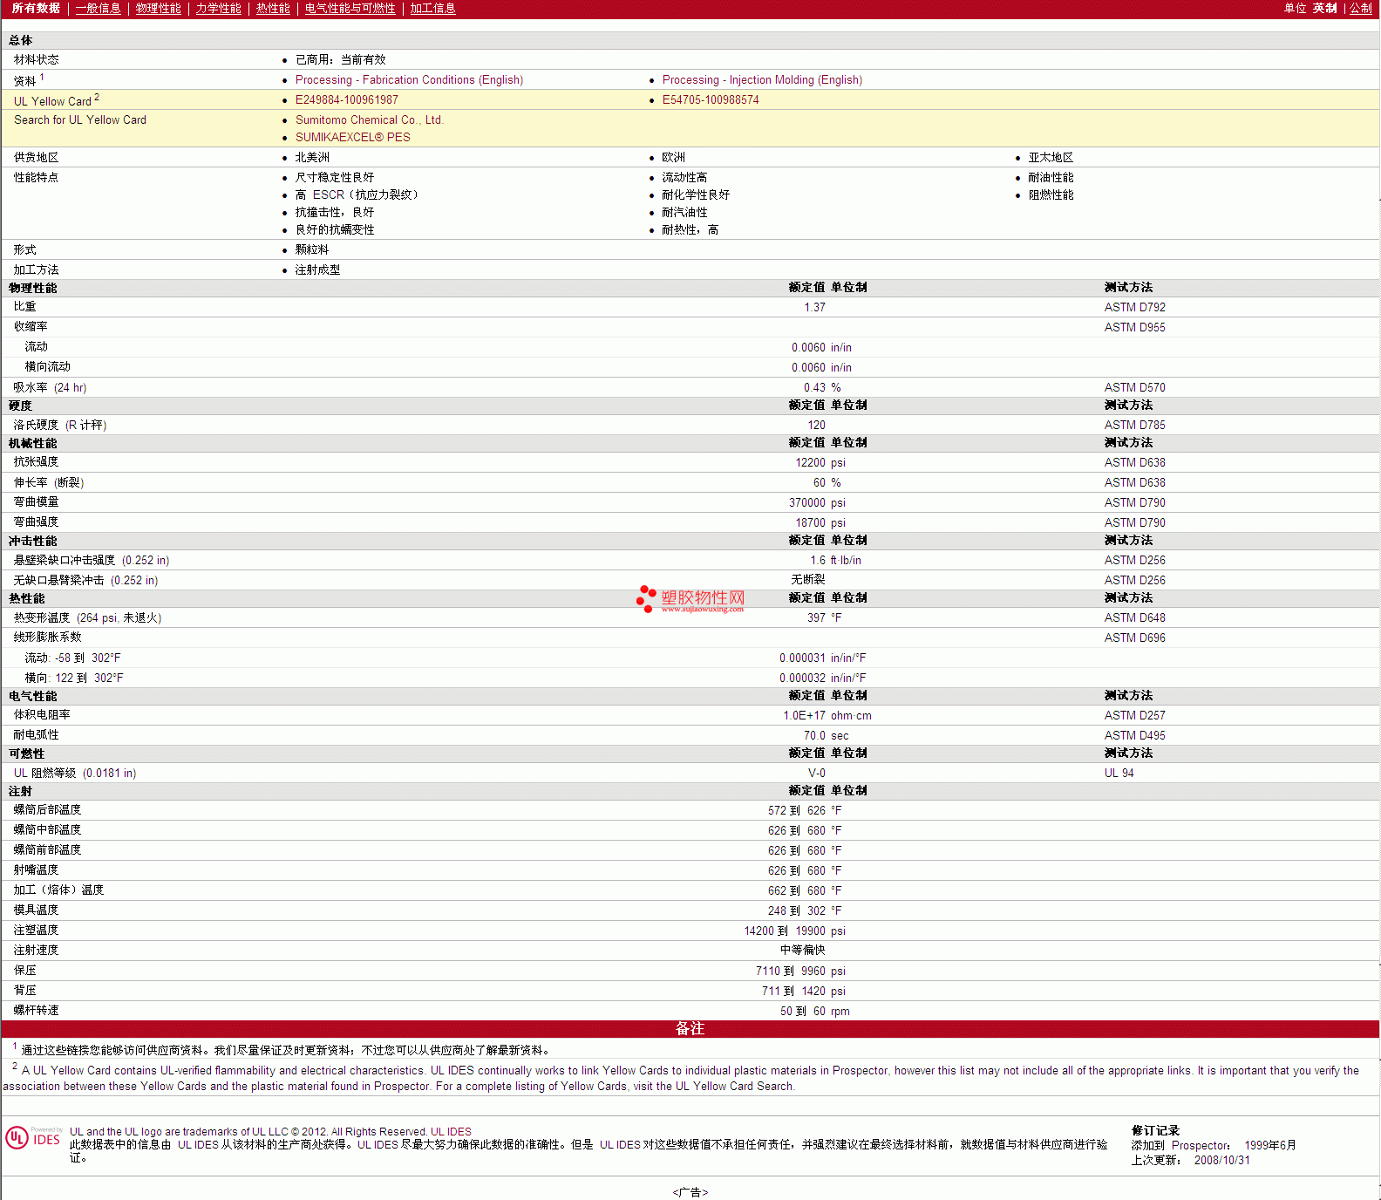Click test method ASTM D792
The height and width of the screenshot is (1200, 1381).
[x=1134, y=307]
